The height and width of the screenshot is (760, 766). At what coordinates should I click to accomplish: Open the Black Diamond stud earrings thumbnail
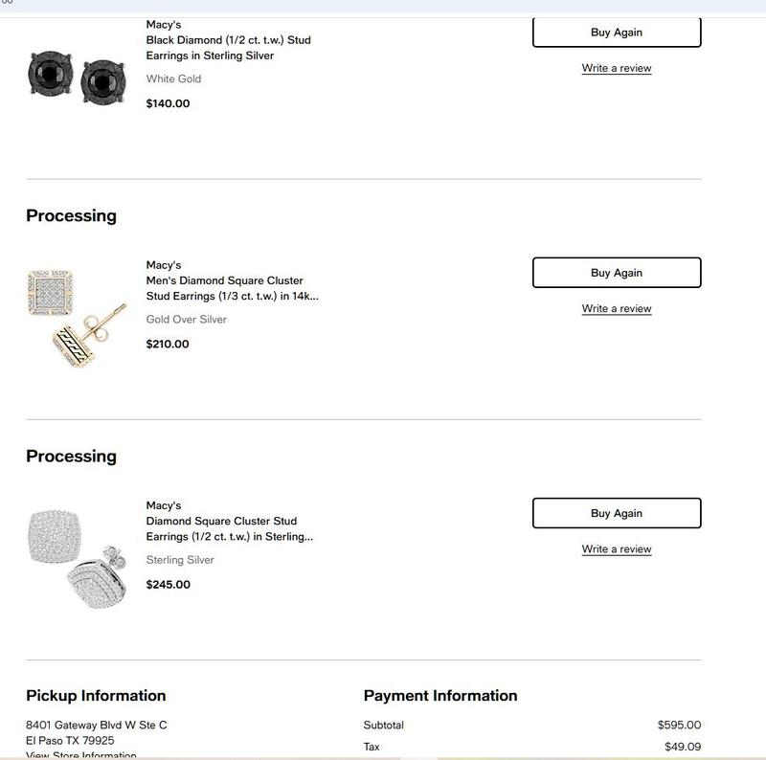click(x=78, y=78)
